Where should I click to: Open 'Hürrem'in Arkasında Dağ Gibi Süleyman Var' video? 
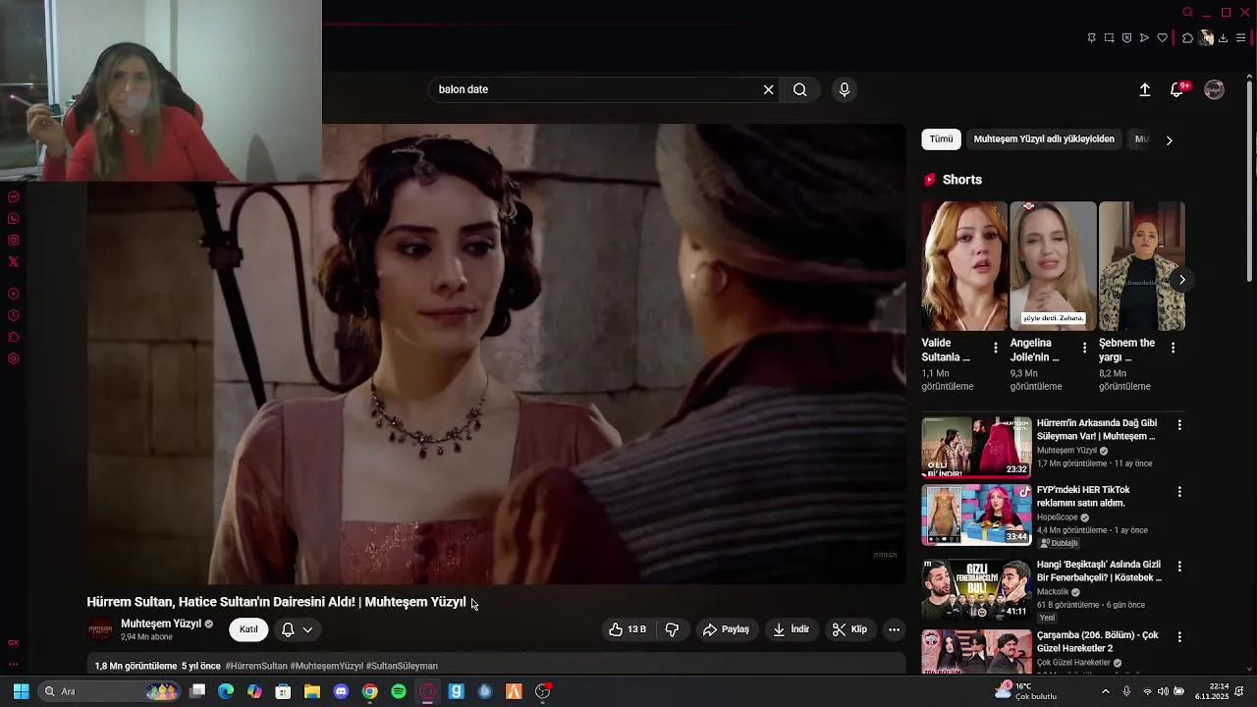click(1097, 429)
